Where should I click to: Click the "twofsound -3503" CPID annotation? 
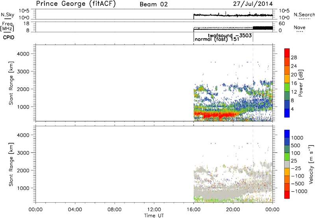pos(230,35)
